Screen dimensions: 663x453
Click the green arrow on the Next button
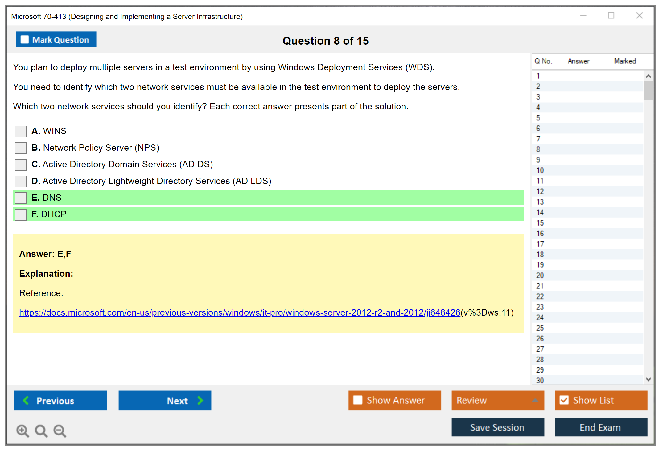click(x=200, y=400)
